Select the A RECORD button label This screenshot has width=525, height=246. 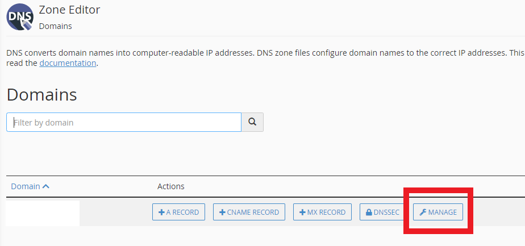pyautogui.click(x=182, y=212)
